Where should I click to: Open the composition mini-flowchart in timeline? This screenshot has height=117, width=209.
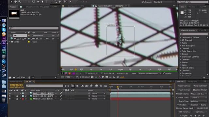point(67,86)
